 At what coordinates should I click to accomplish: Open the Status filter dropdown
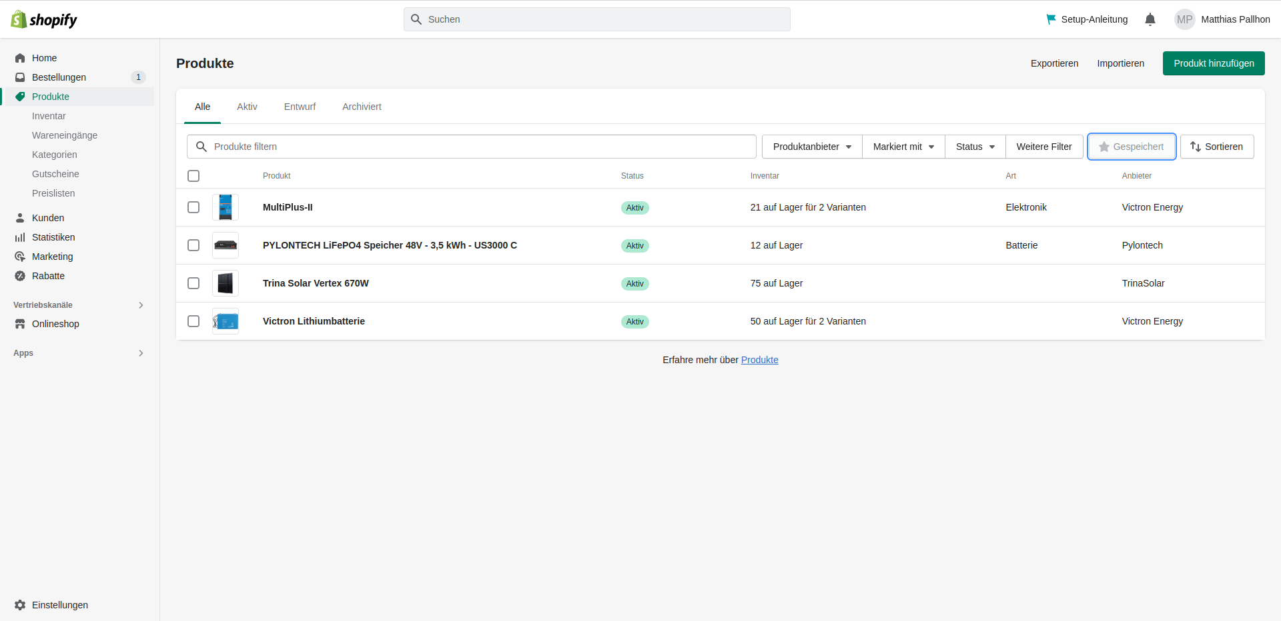pos(975,147)
